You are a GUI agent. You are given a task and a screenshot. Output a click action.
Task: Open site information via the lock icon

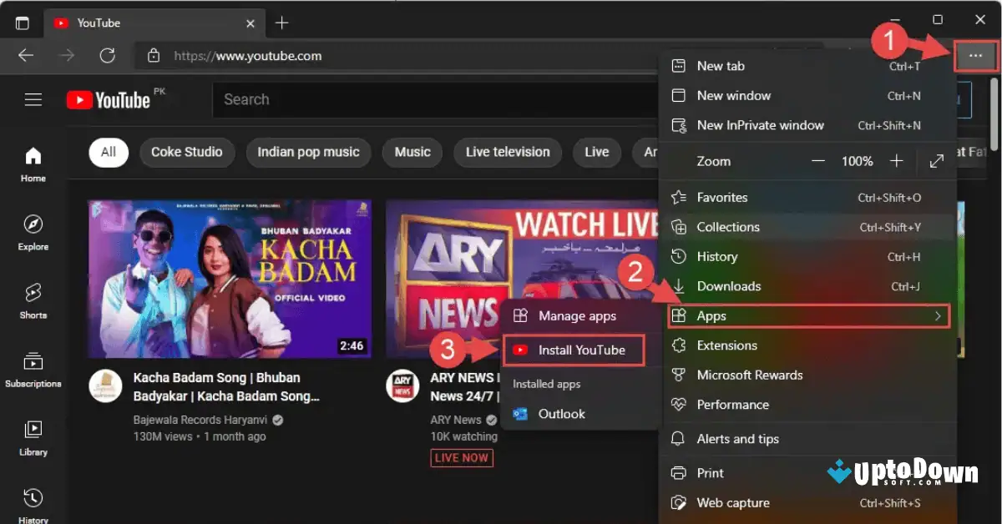[153, 56]
